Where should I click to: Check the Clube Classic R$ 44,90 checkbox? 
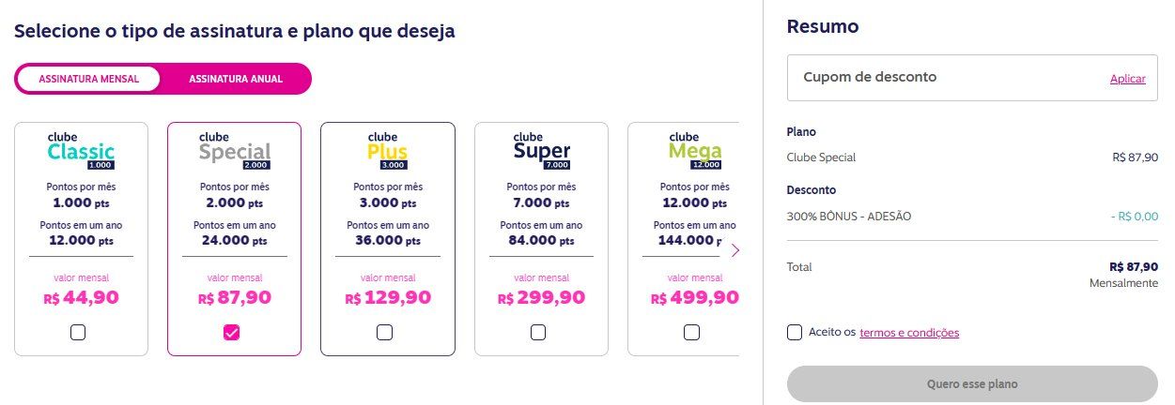pos(78,332)
